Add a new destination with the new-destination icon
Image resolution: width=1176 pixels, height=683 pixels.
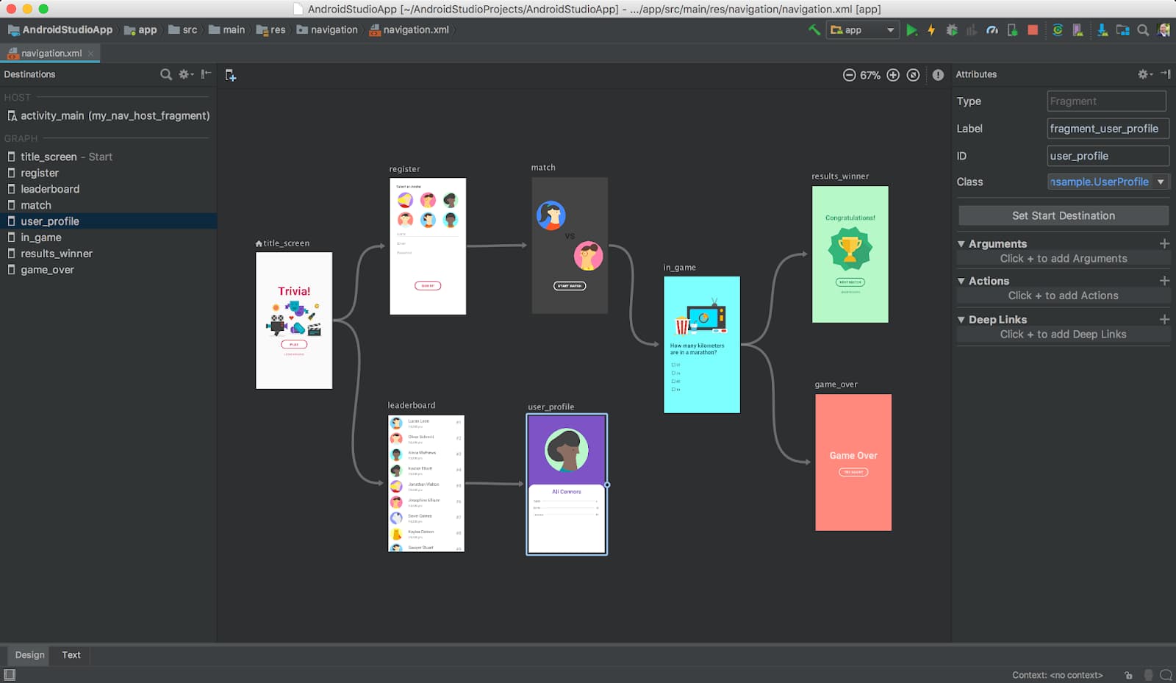point(231,74)
